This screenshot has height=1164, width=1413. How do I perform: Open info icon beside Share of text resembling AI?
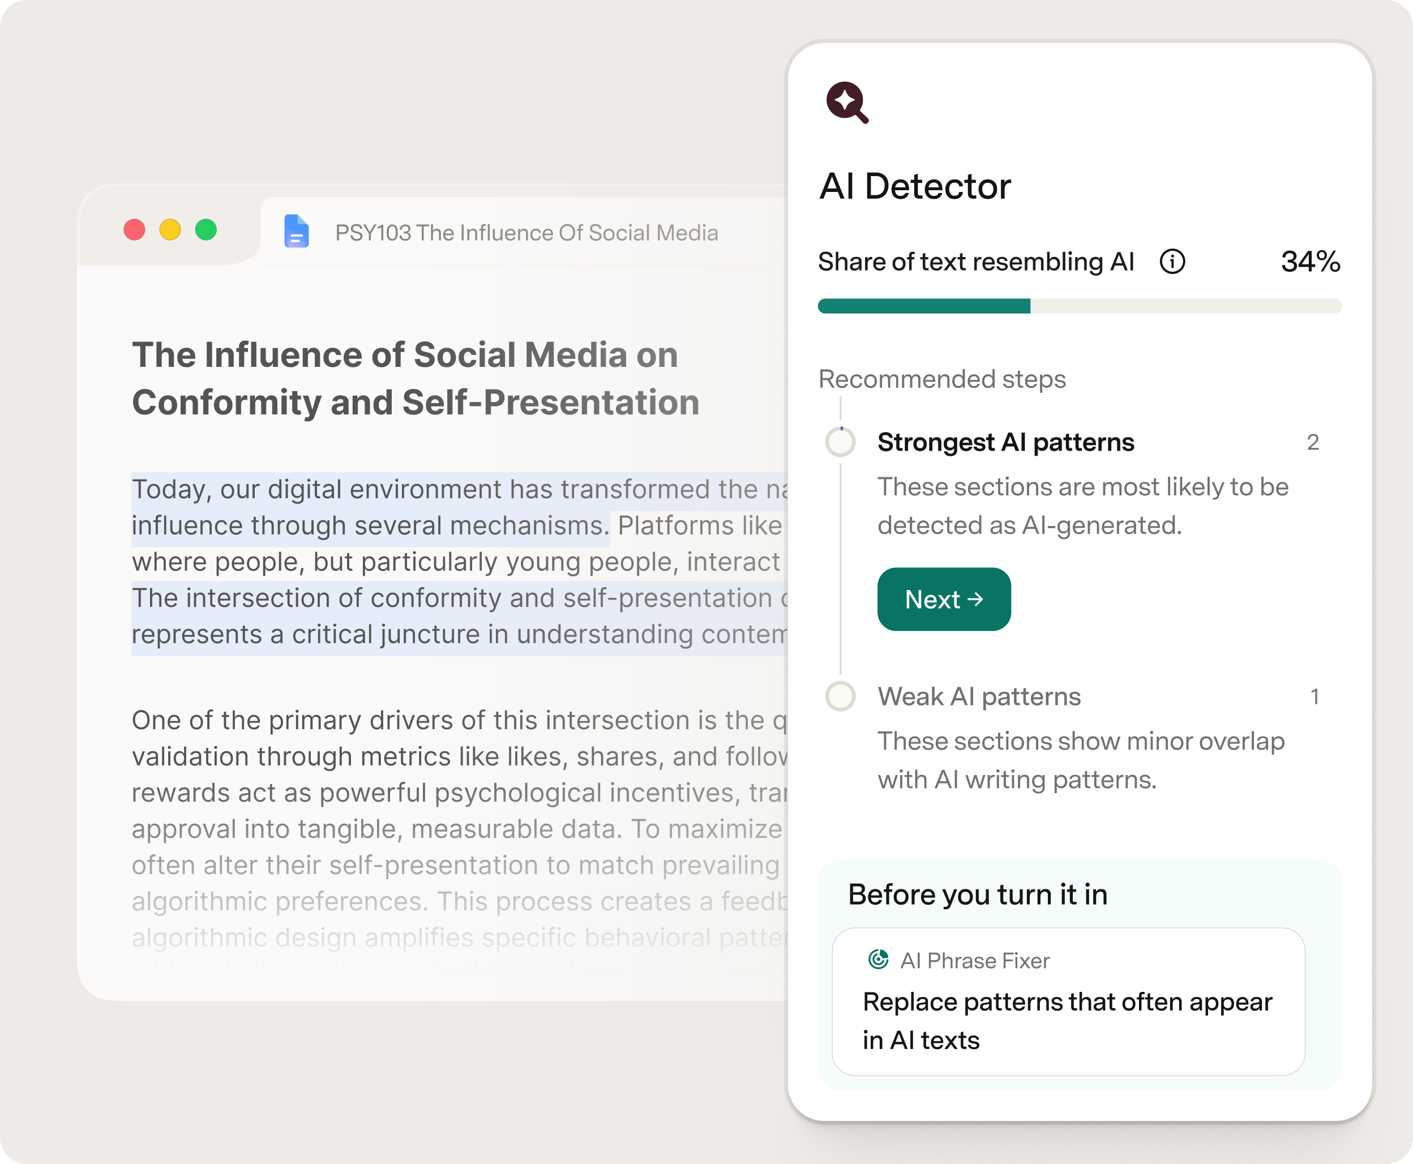pos(1172,262)
